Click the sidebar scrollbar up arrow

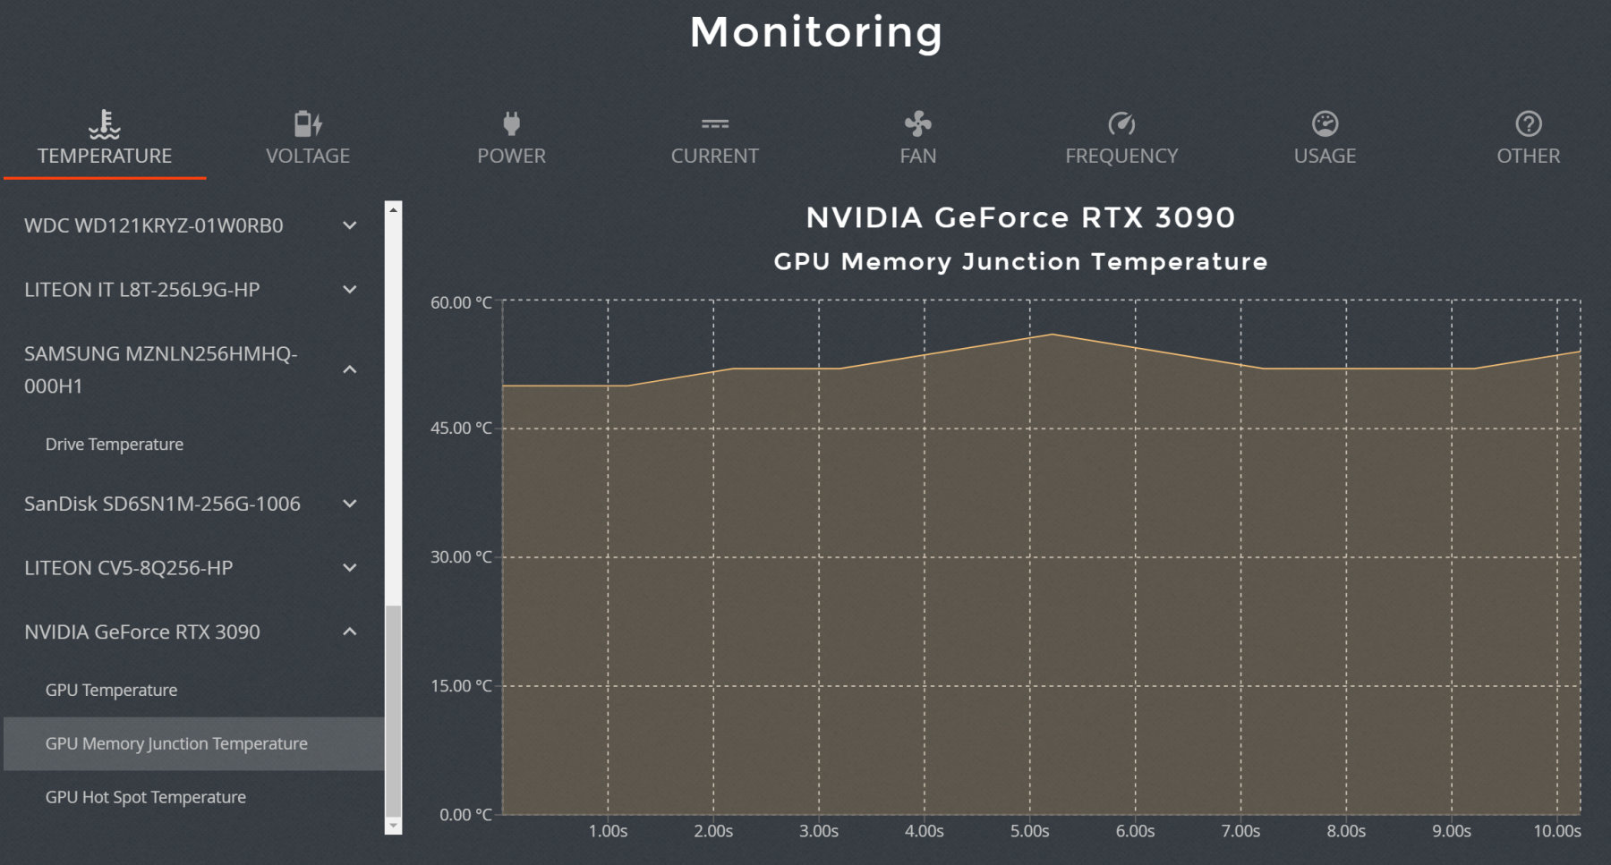coord(393,209)
